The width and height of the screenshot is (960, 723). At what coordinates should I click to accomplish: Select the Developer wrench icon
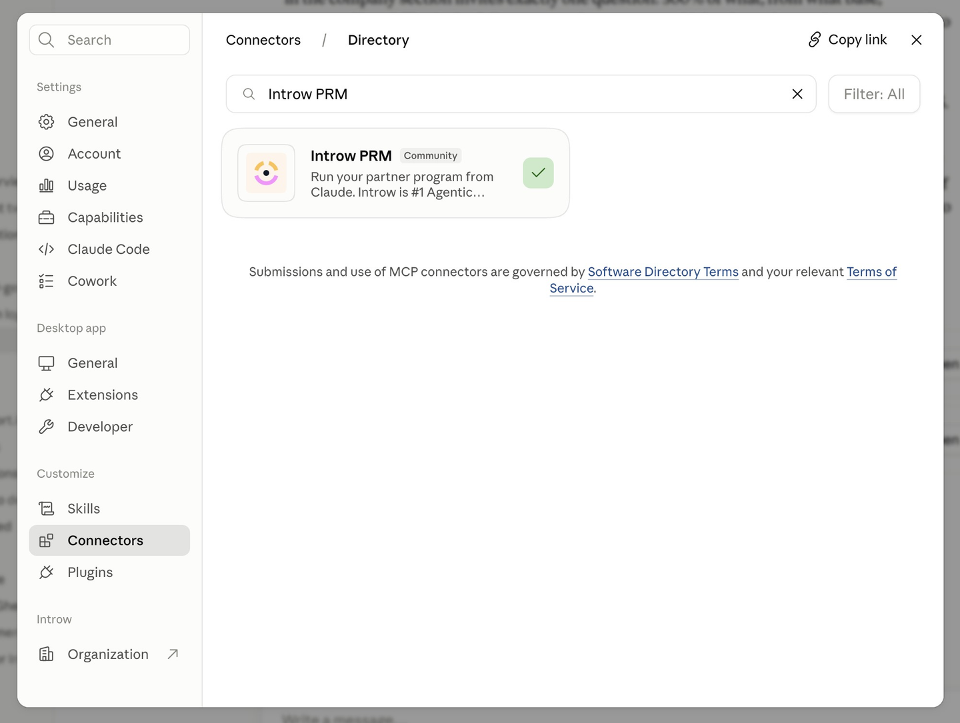click(46, 426)
